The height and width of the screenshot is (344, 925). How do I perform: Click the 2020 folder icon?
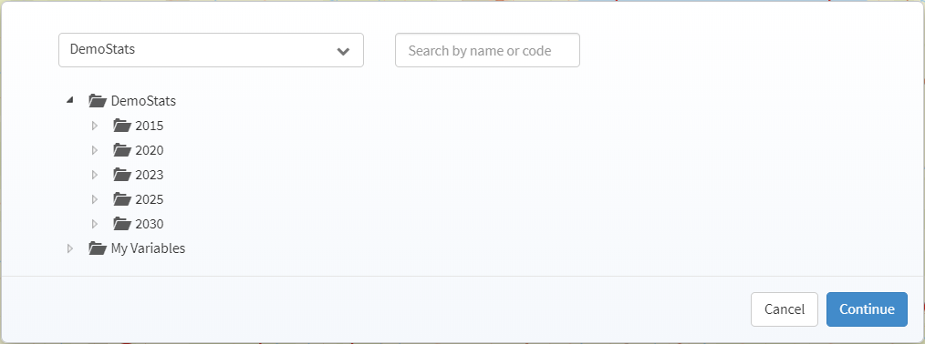click(x=122, y=150)
